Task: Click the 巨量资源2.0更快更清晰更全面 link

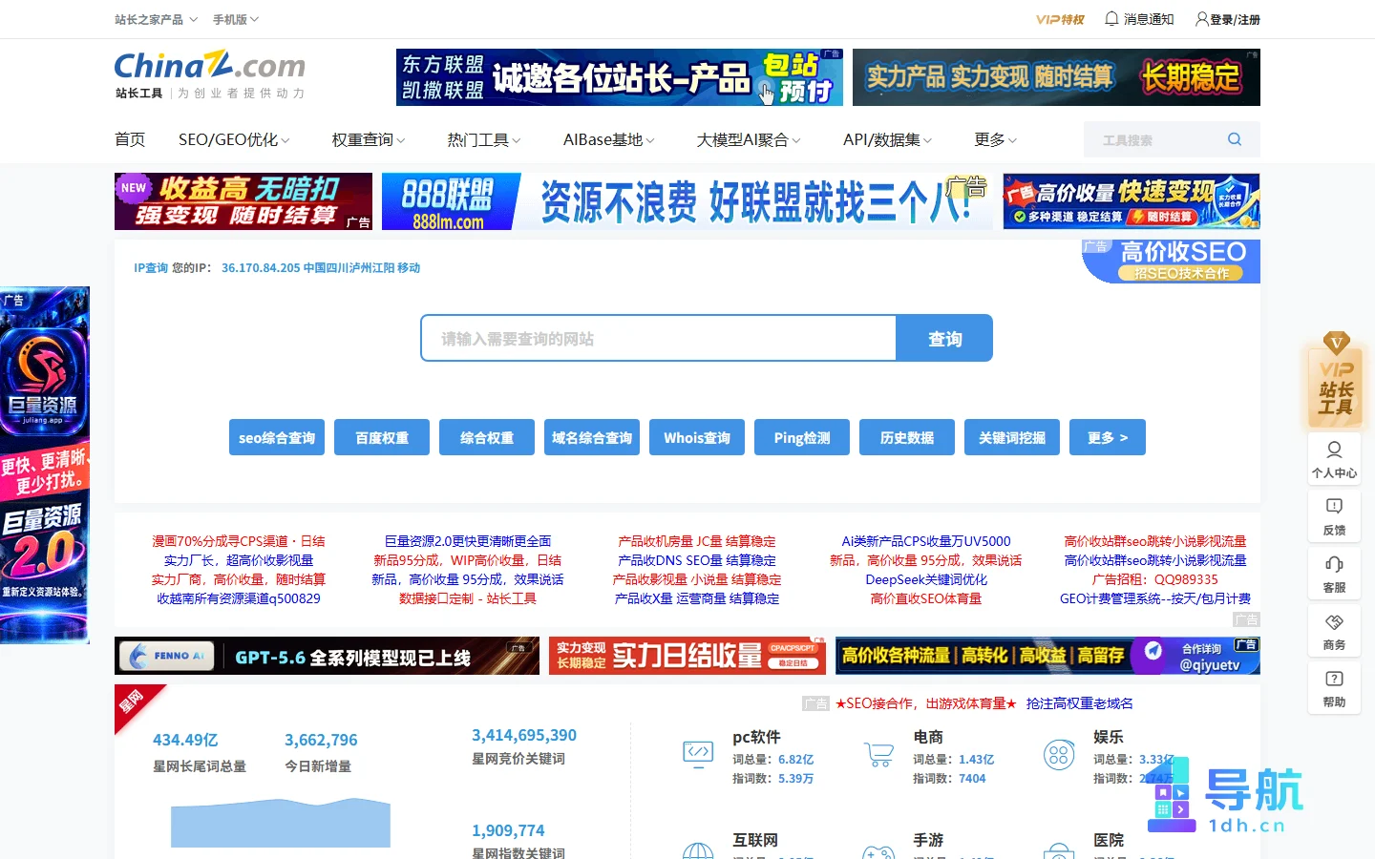Action: [x=468, y=541]
